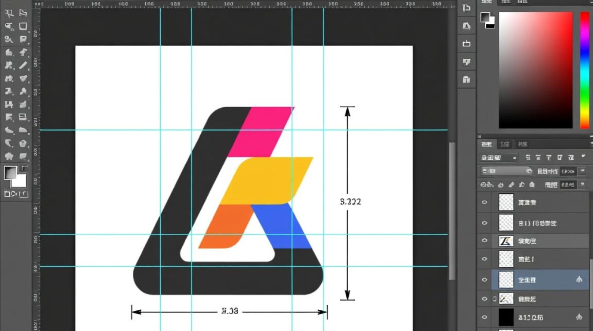The height and width of the screenshot is (331, 593).
Task: Click the foreground color swatch in the toolbox
Action: (x=11, y=173)
